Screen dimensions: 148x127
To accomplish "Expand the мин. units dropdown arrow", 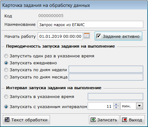I will pos(139,106).
